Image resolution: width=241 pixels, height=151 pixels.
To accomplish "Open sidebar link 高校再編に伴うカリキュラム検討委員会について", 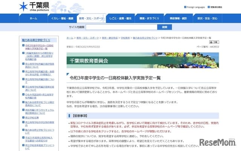I will (40, 111).
